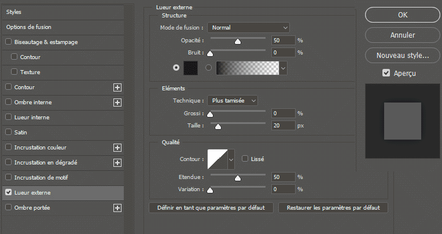This screenshot has height=234, width=442.
Task: Expand the gradient picker dropdown arrow
Action: point(283,68)
